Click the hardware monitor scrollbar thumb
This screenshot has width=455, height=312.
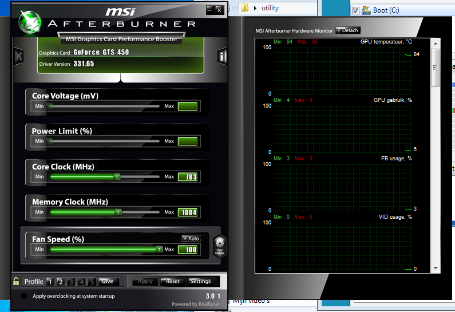(436, 68)
